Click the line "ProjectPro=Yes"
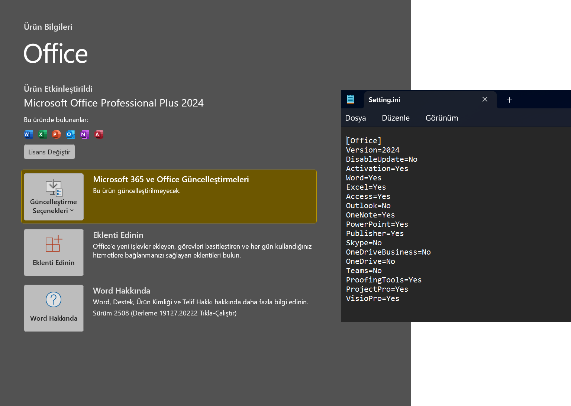The width and height of the screenshot is (571, 406). (x=377, y=289)
